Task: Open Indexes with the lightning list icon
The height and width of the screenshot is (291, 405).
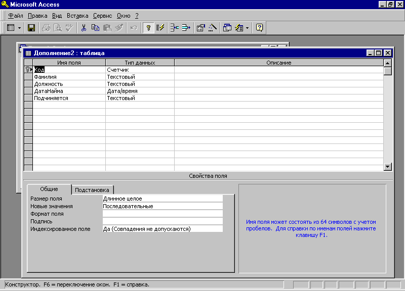Action: pyautogui.click(x=160, y=28)
